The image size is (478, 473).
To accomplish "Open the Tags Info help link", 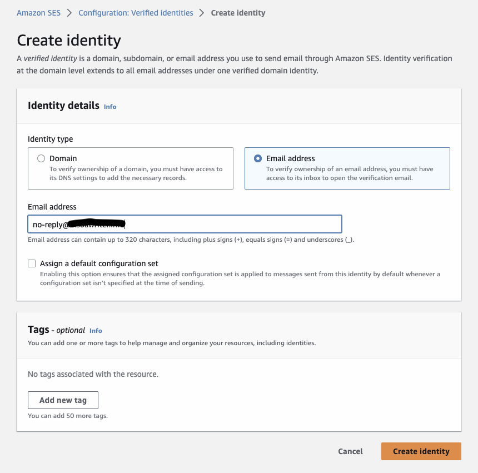I will click(95, 331).
